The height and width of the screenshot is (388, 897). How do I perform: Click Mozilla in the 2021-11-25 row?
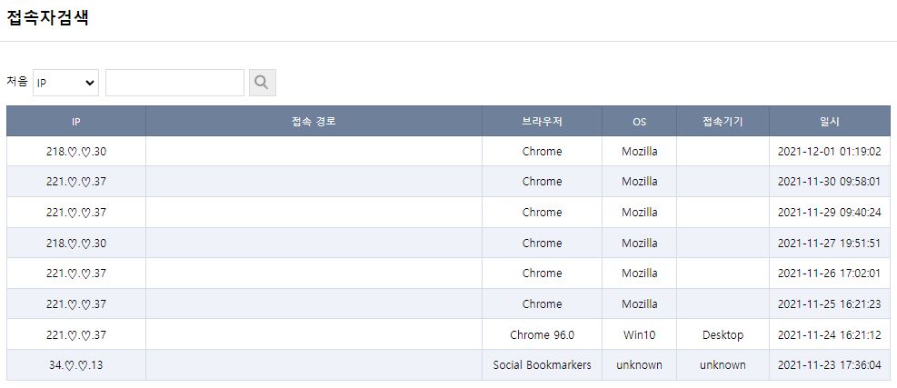(x=639, y=303)
